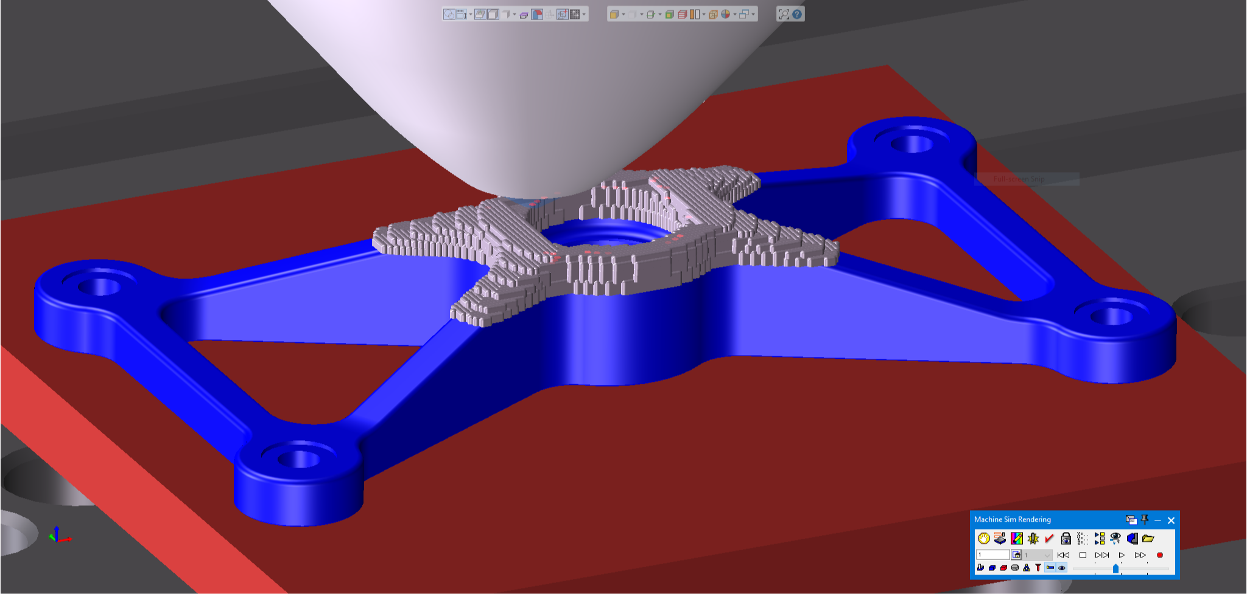This screenshot has height=594, width=1247.
Task: Expand the arrow beside the grid icon
Action: point(584,14)
